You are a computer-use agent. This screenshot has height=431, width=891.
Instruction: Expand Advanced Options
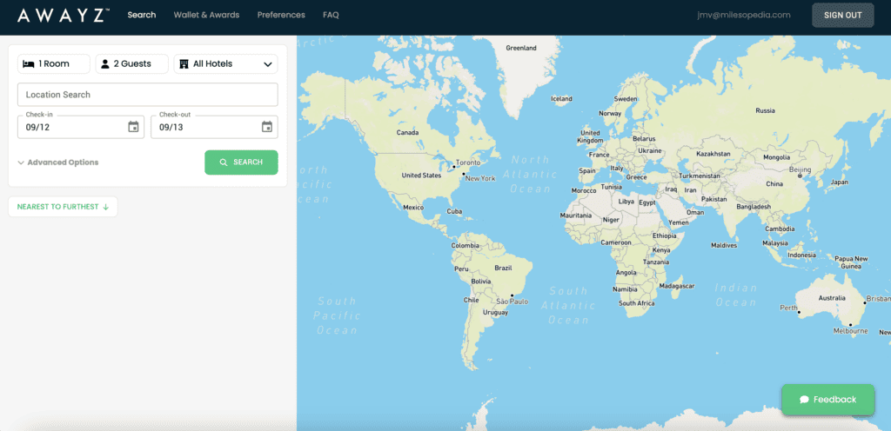pyautogui.click(x=57, y=162)
